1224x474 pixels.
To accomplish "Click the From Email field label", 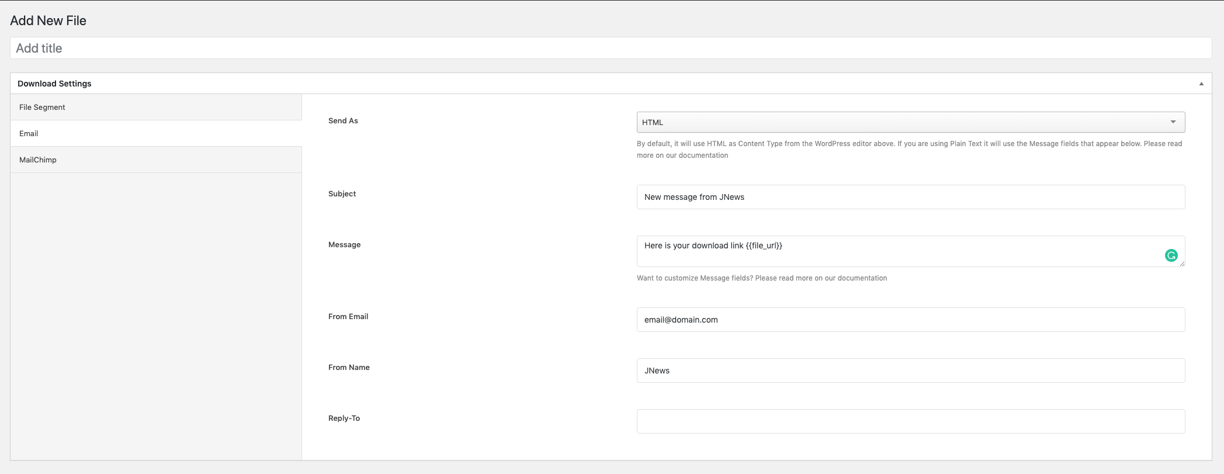I will 348,317.
